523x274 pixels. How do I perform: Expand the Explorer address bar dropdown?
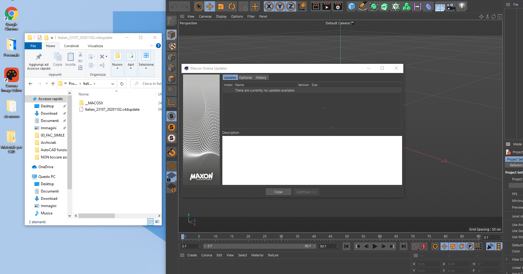113,84
